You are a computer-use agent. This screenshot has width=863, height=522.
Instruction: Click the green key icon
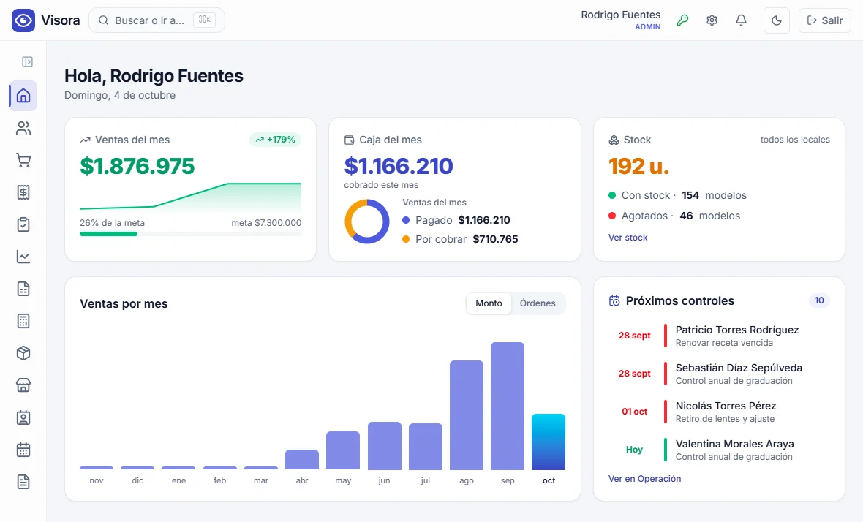682,20
